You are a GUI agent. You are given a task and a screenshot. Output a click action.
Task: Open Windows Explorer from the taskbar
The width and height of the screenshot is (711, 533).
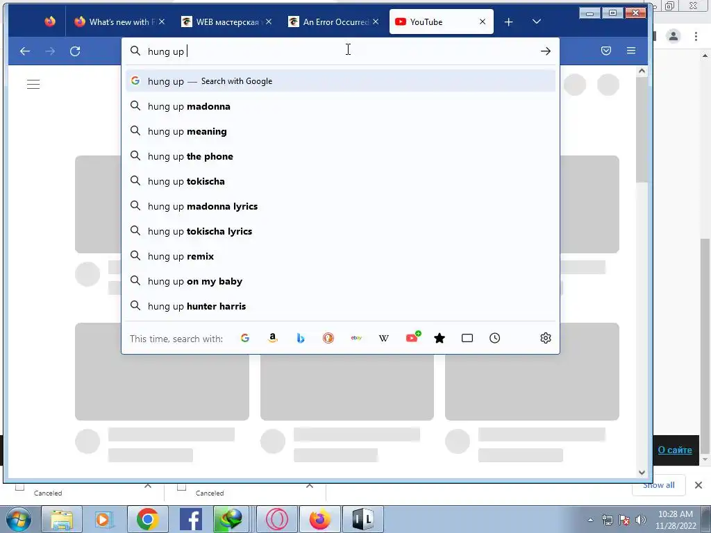click(x=62, y=519)
